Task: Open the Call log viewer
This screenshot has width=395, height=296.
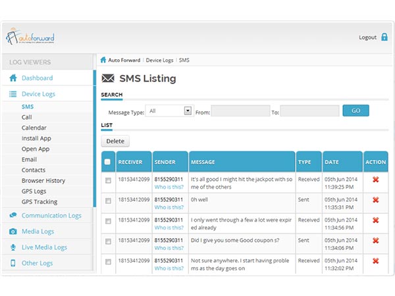Action: (26, 117)
